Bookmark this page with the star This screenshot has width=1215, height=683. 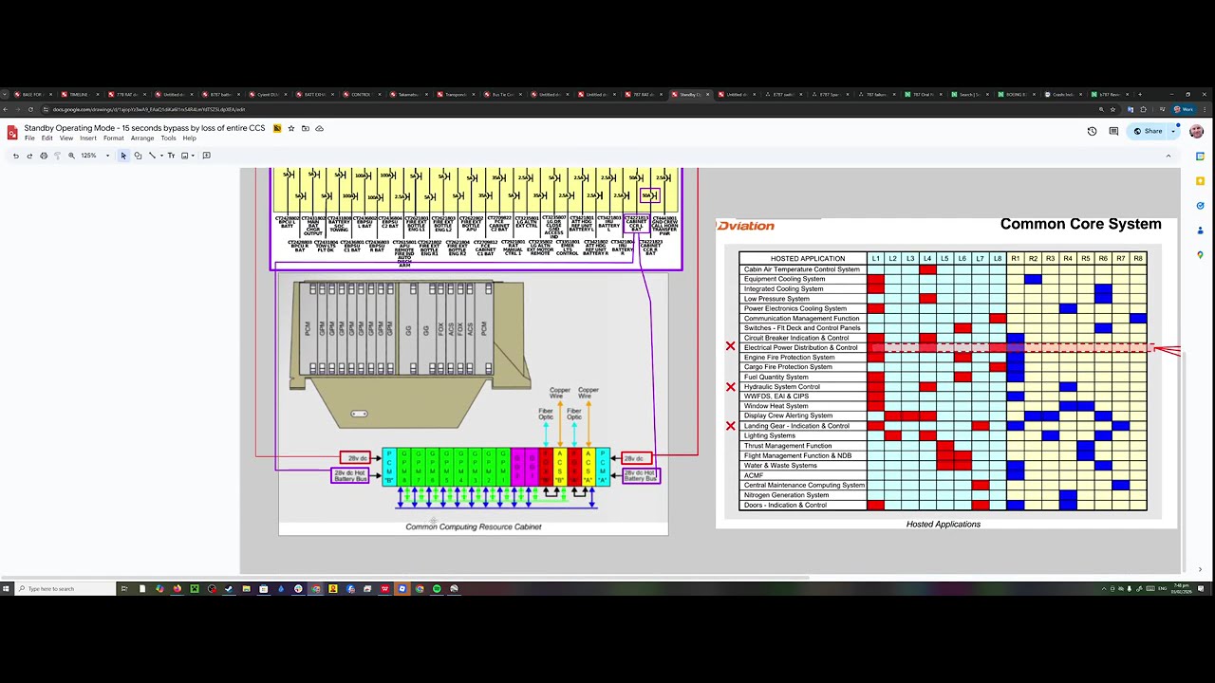1113,109
